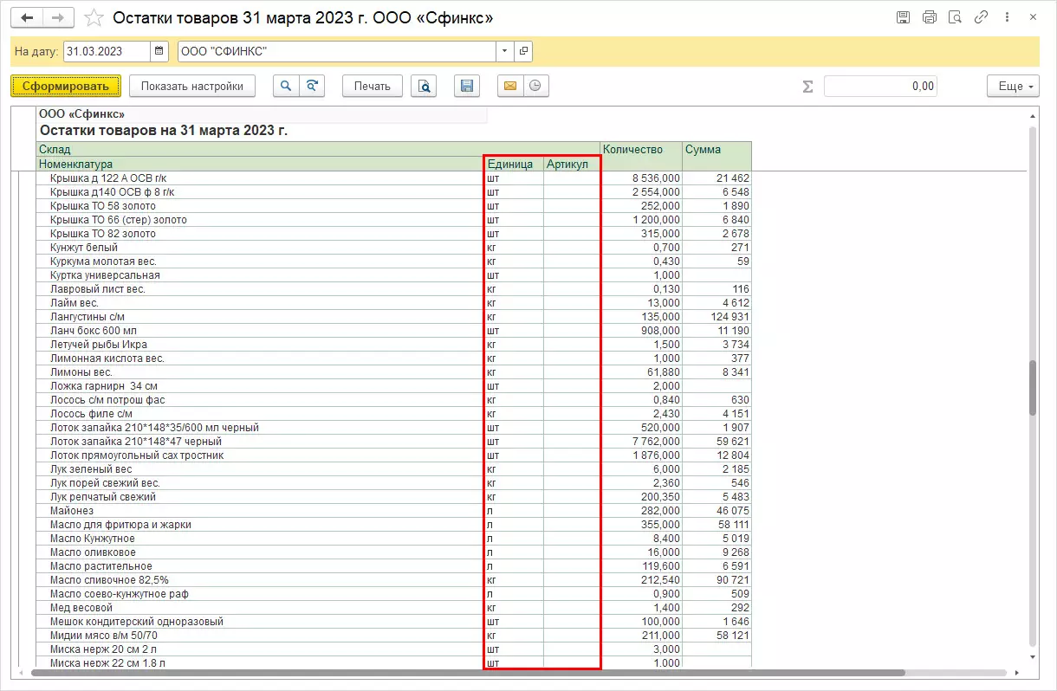Screen dimensions: 1057x691
Task: Click the printer icon in title bar
Action: point(930,17)
